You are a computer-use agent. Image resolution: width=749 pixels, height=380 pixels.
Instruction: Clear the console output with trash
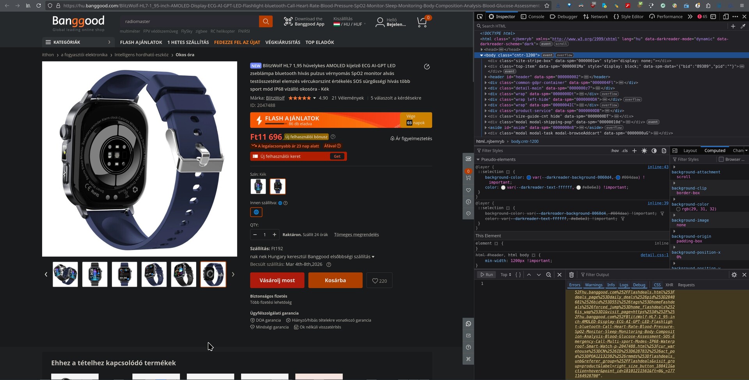tap(572, 275)
